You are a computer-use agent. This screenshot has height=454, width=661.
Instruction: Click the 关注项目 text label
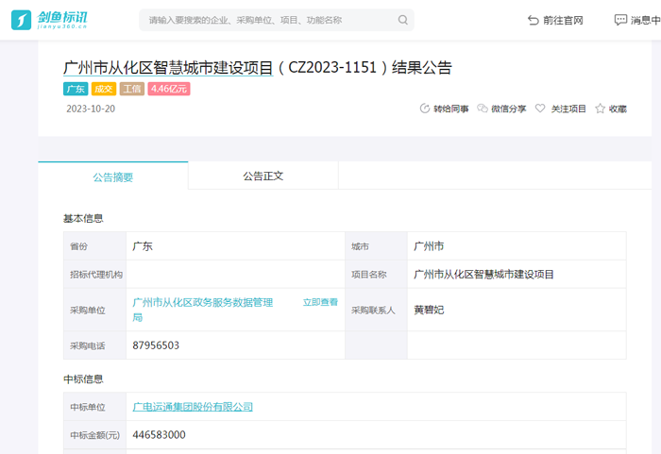(568, 109)
